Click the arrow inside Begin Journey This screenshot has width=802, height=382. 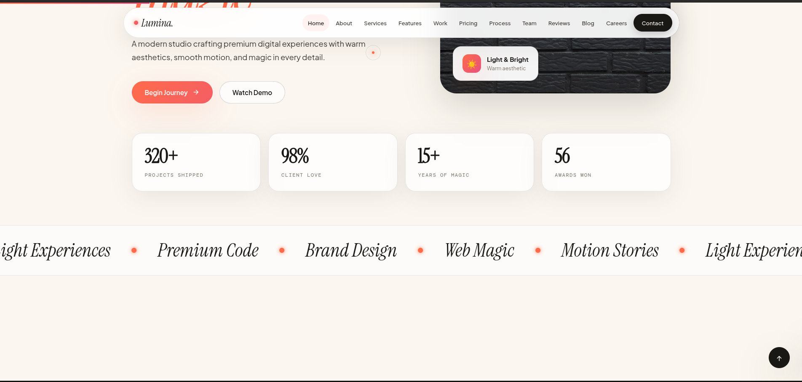point(196,92)
